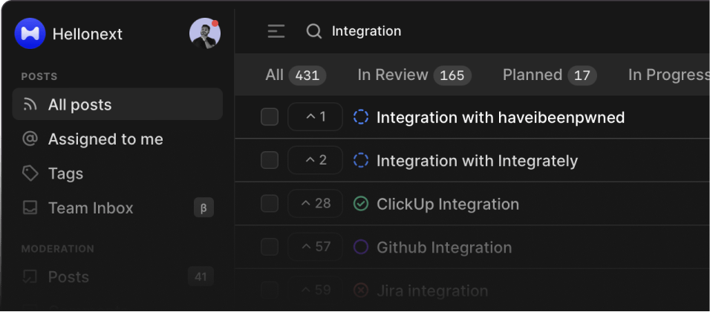Click the Assigned to me @ icon

tap(30, 139)
